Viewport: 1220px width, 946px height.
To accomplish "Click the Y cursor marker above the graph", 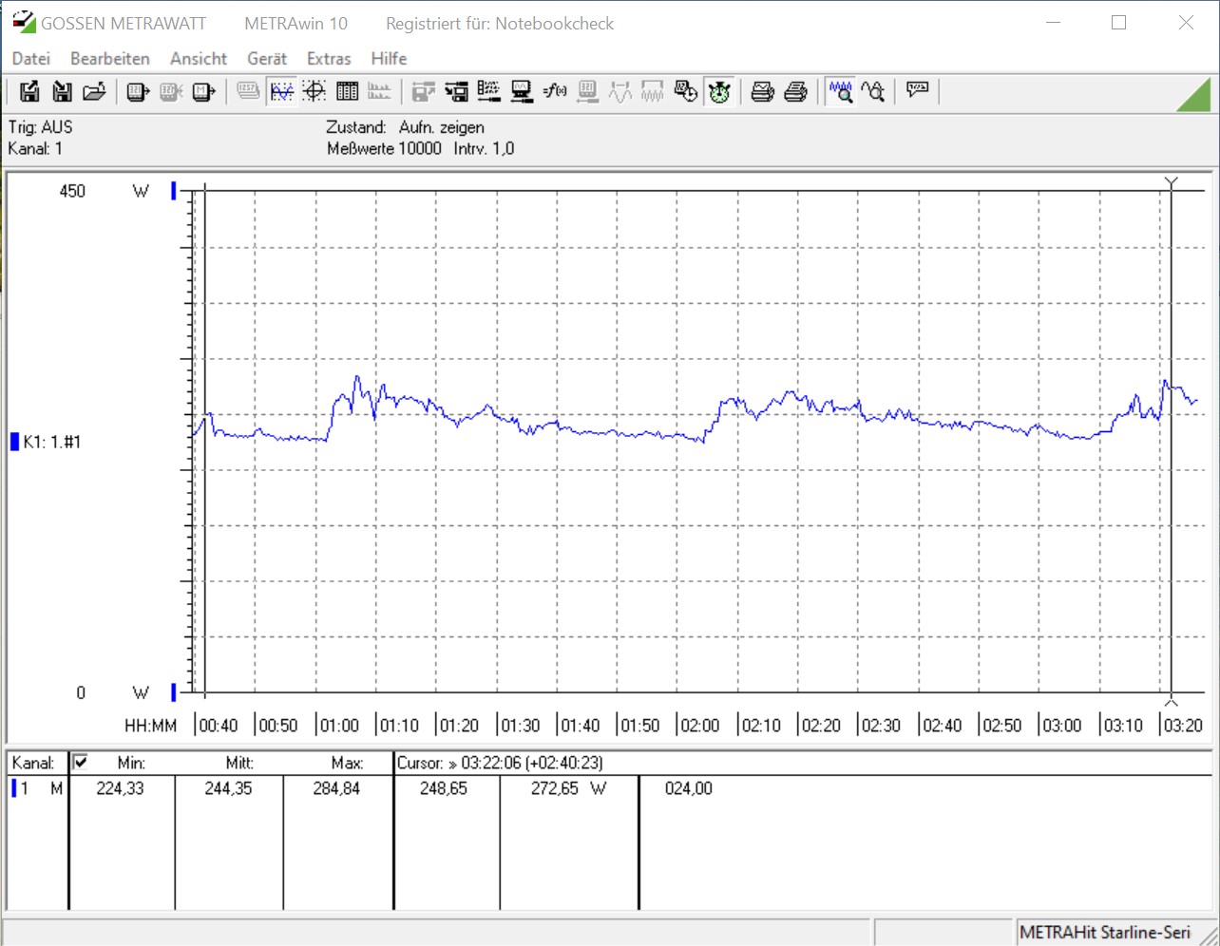I will click(1172, 182).
